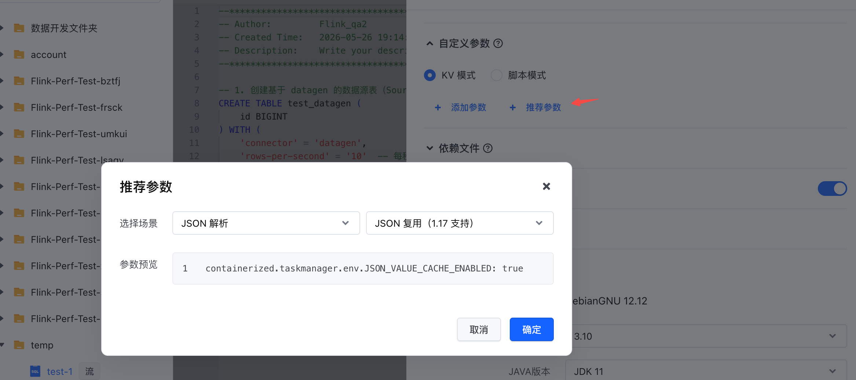Click line number 10 in editor gutter
The height and width of the screenshot is (380, 856).
click(194, 130)
